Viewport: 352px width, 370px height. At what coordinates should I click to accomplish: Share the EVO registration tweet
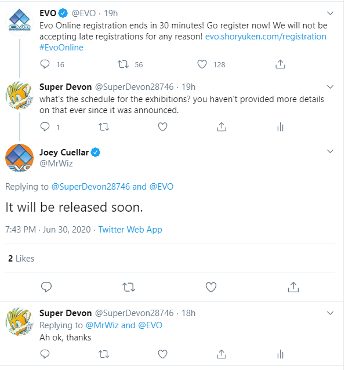(x=280, y=64)
